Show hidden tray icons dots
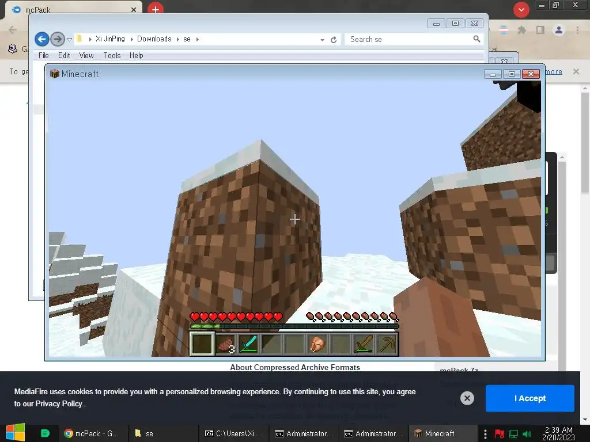Image resolution: width=590 pixels, height=442 pixels. point(485,434)
